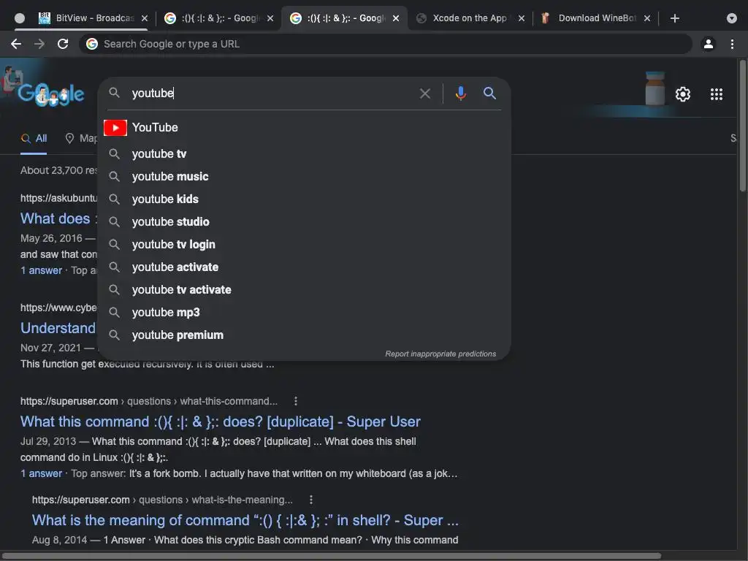Open the 'Understand' cyber result link
Screen dimensions: 748x561
pos(58,328)
